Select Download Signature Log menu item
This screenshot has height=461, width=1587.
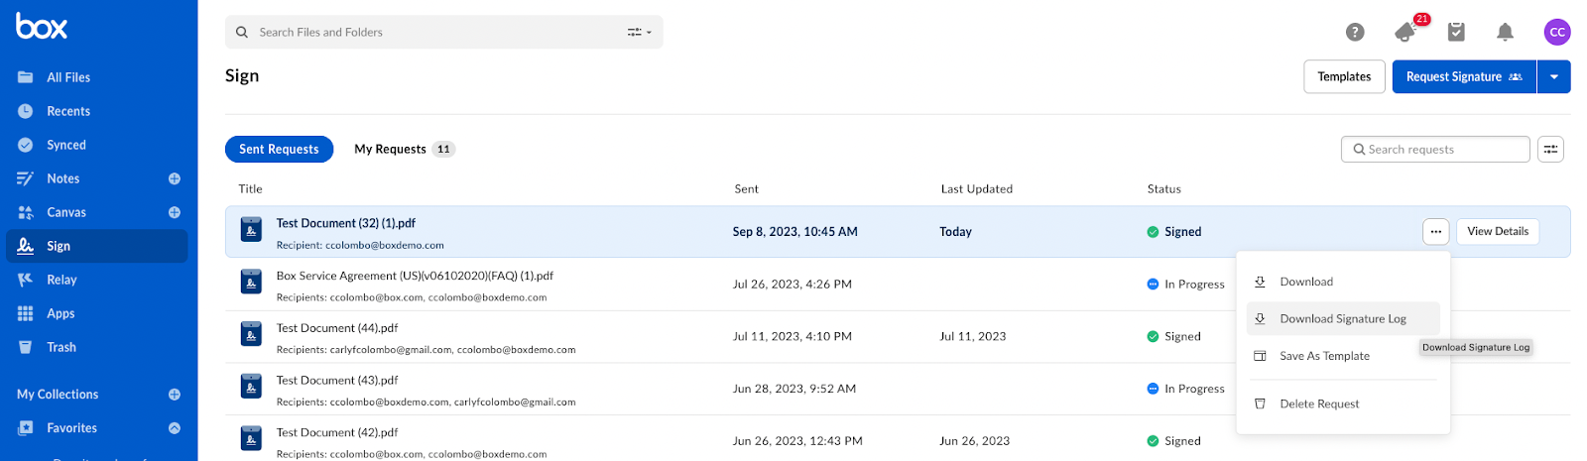[x=1342, y=319]
